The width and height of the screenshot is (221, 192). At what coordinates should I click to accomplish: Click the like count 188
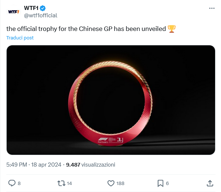pyautogui.click(x=120, y=183)
